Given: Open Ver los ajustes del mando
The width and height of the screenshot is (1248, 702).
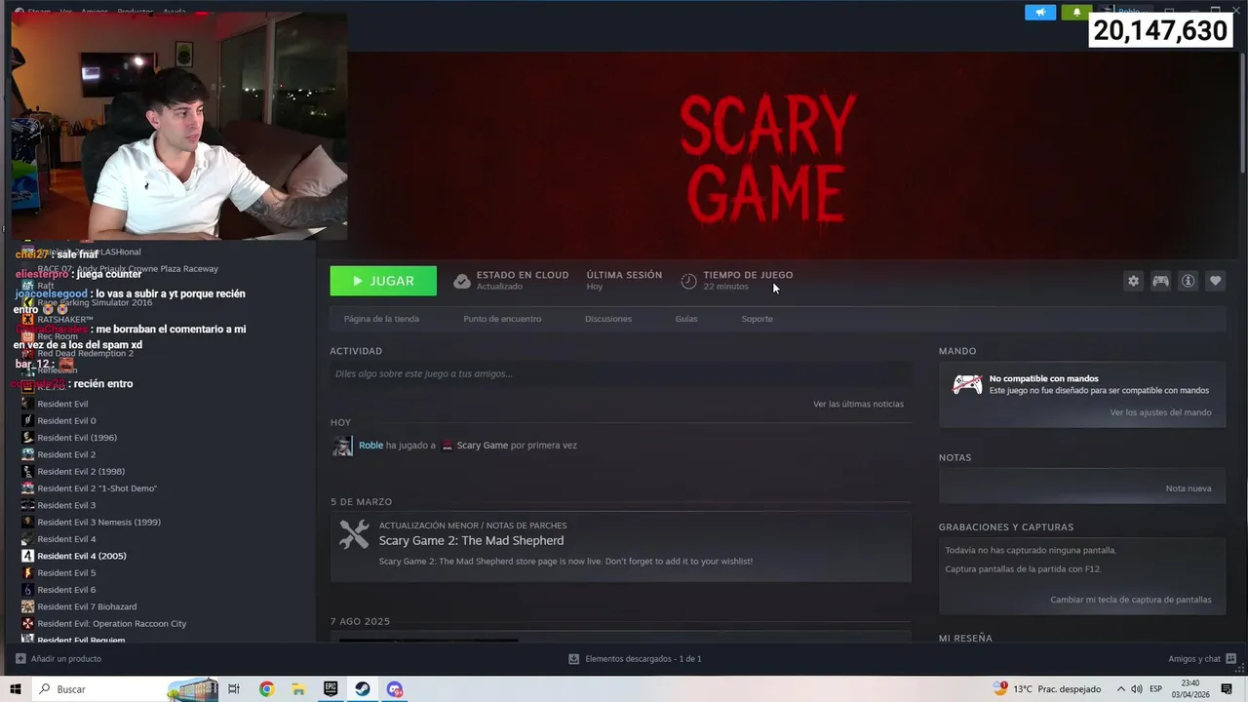Looking at the screenshot, I should click(1160, 412).
